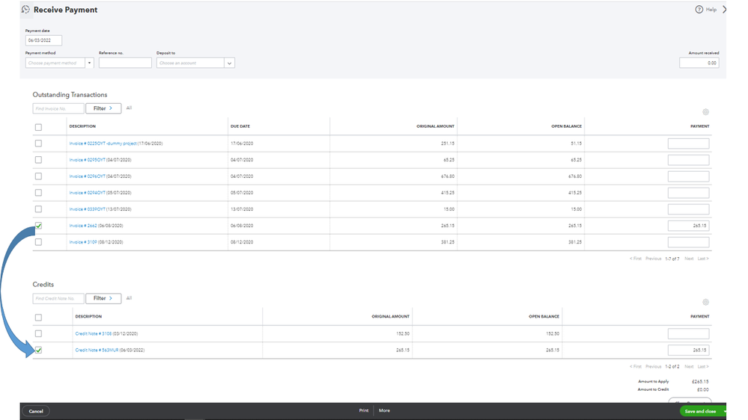
Task: Open the Invoice # 0295OYT link
Action: tap(88, 160)
